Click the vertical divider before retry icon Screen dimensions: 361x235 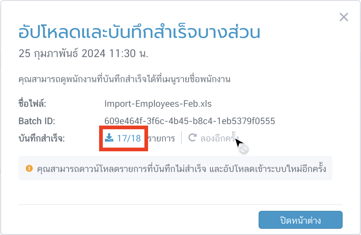tap(182, 138)
